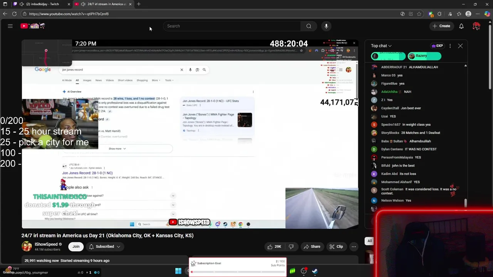This screenshot has width=493, height=277.
Task: Click the browser address bar URL
Action: pos(69,14)
